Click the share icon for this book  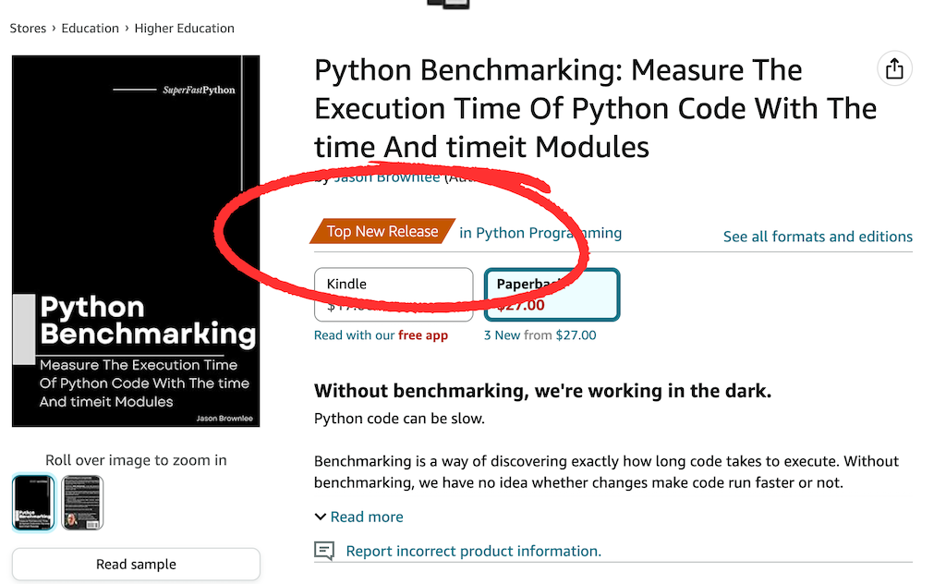click(893, 68)
